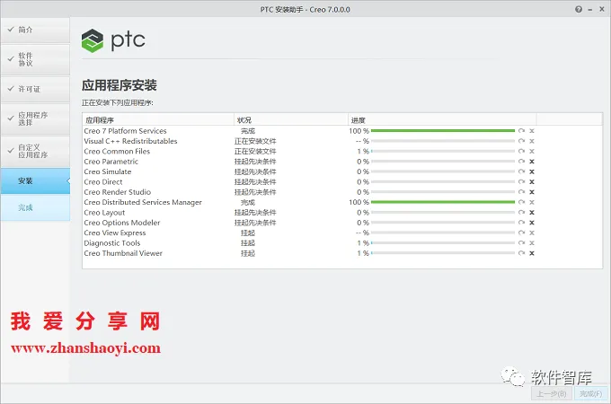Click the cancel X for Diagnostic Tools
This screenshot has height=404, width=611.
point(532,243)
